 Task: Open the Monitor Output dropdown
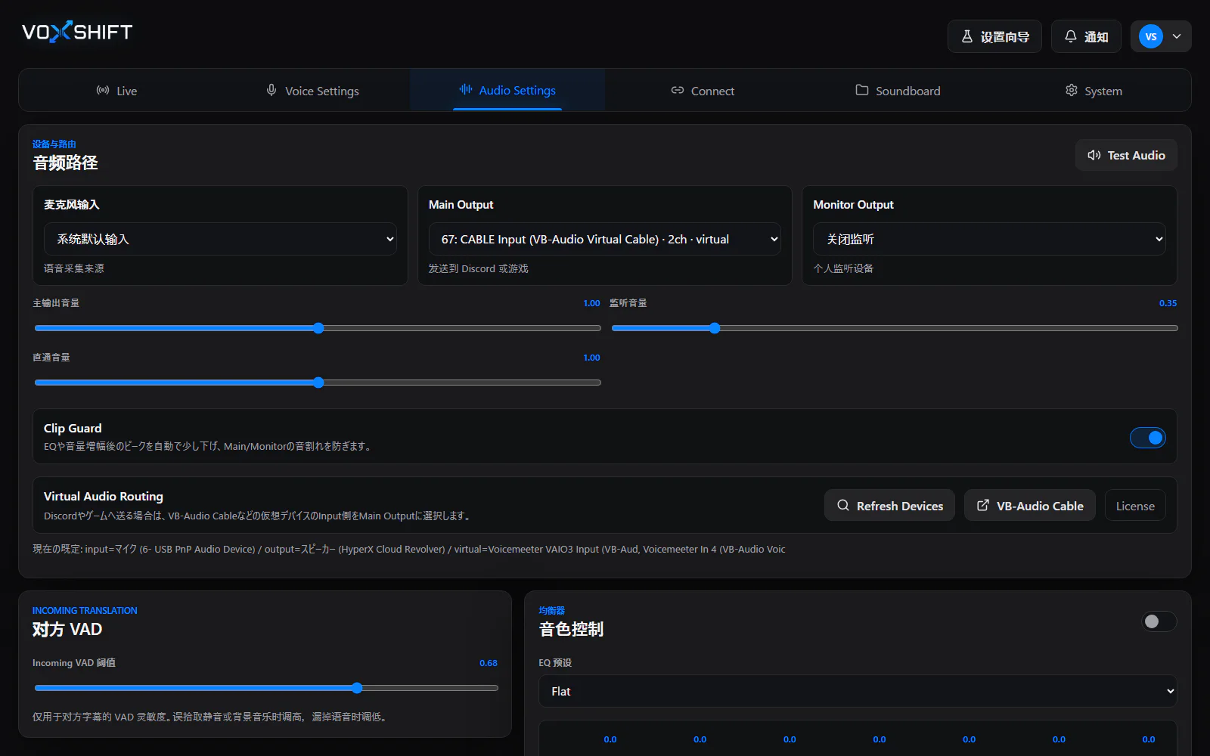989,239
